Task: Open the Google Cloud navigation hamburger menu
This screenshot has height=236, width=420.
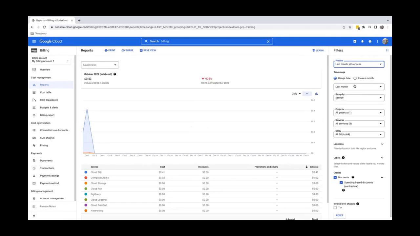Action: click(34, 41)
